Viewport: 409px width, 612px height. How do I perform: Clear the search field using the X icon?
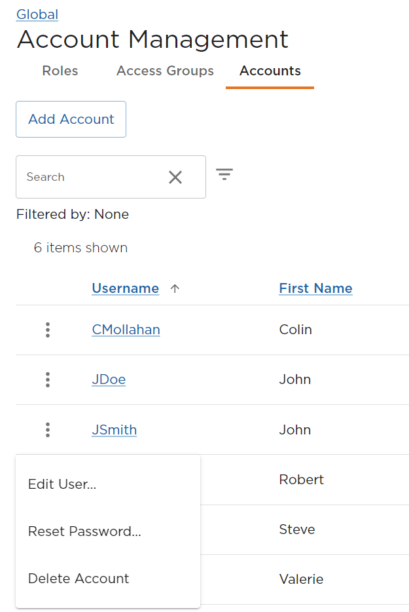click(x=175, y=176)
